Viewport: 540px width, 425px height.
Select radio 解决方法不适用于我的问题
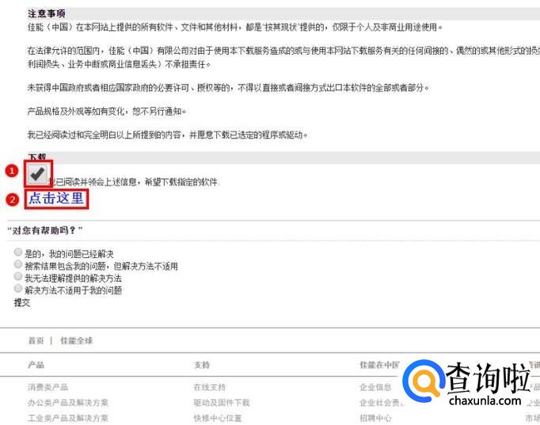point(18,288)
